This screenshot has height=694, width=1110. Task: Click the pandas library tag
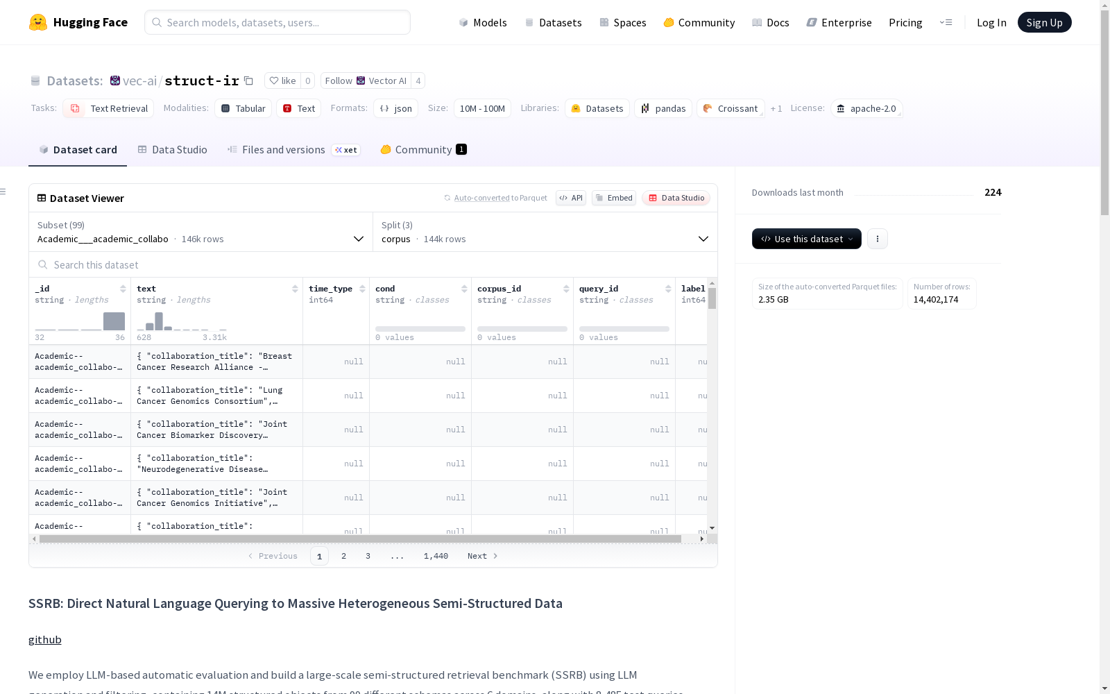[663, 108]
